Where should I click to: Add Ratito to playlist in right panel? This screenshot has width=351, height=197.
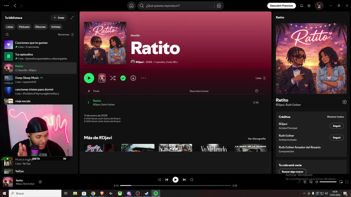(344, 102)
